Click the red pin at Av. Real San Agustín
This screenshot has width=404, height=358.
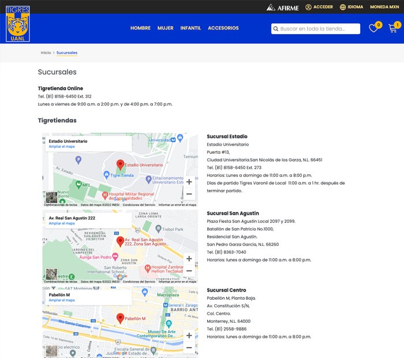120,241
